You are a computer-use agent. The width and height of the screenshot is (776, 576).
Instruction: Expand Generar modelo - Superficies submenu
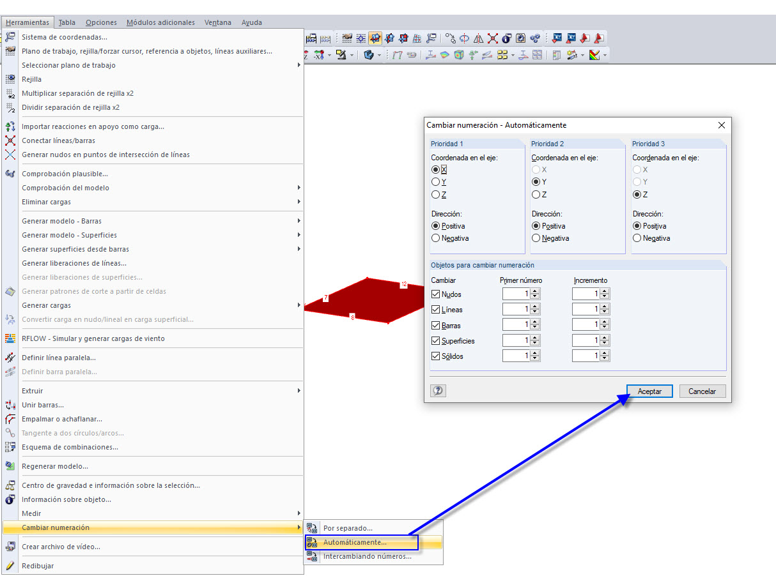(153, 235)
